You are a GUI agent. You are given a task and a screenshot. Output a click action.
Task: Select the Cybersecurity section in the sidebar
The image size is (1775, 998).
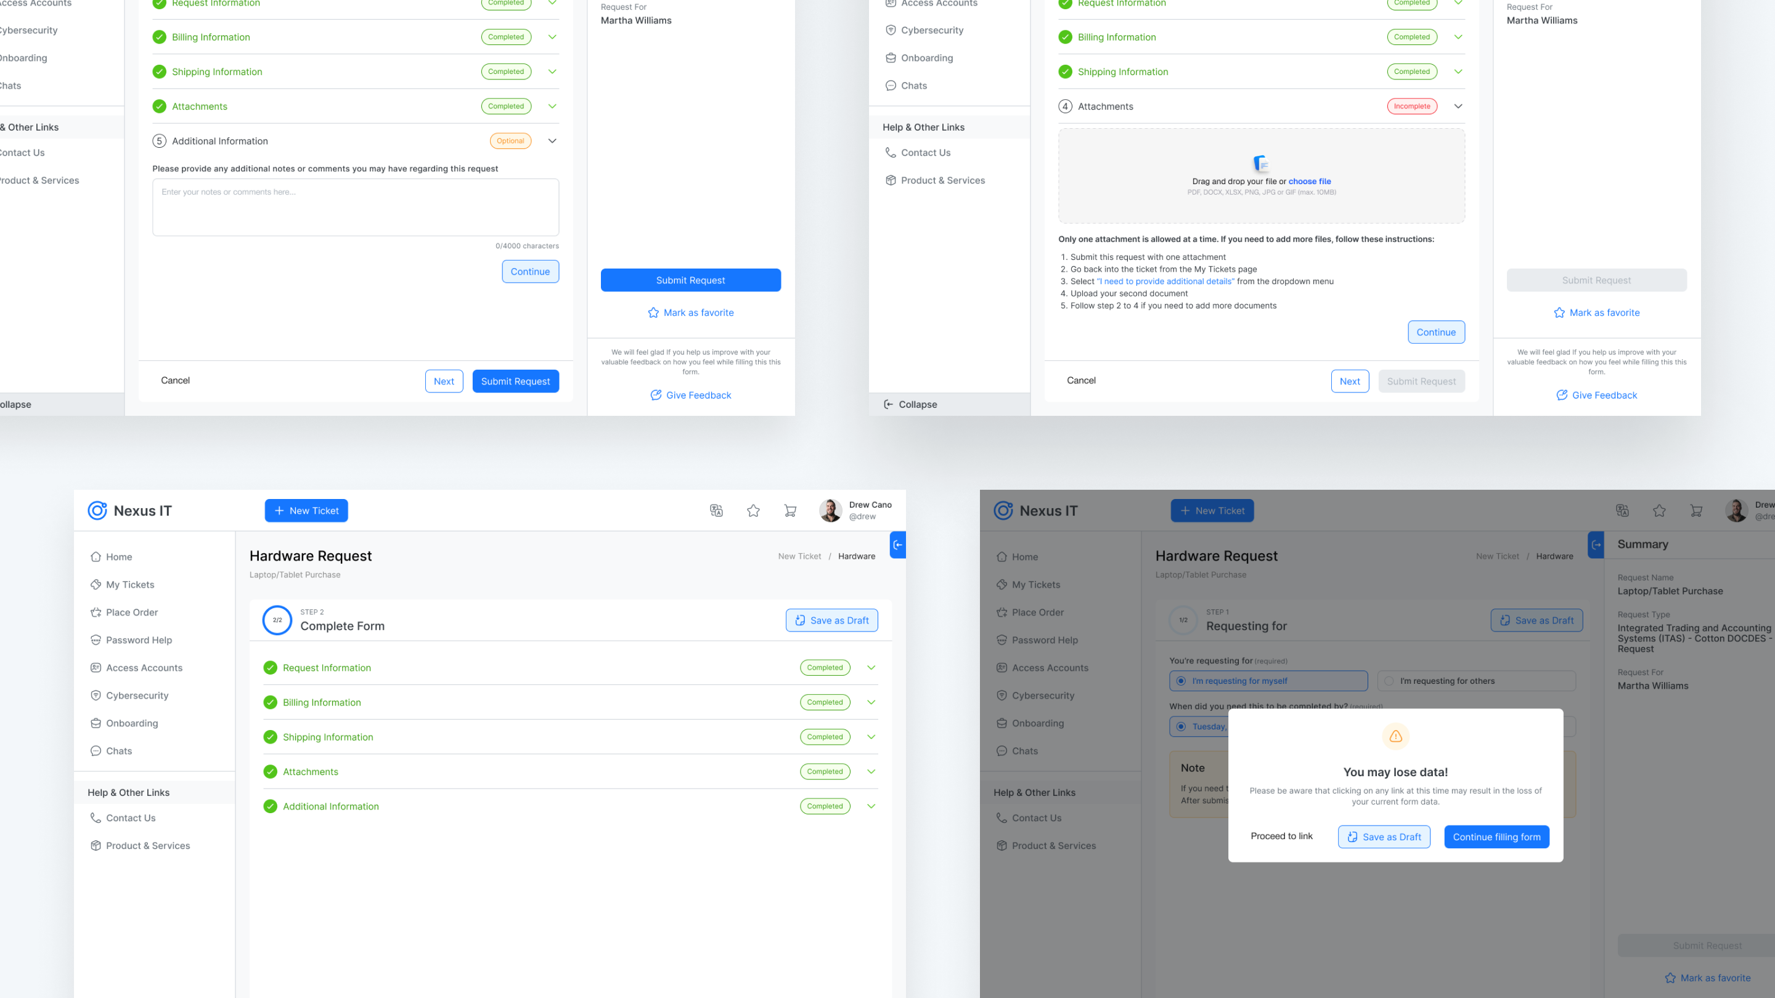136,695
